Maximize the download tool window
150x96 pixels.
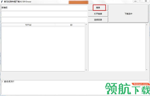click(140, 1)
